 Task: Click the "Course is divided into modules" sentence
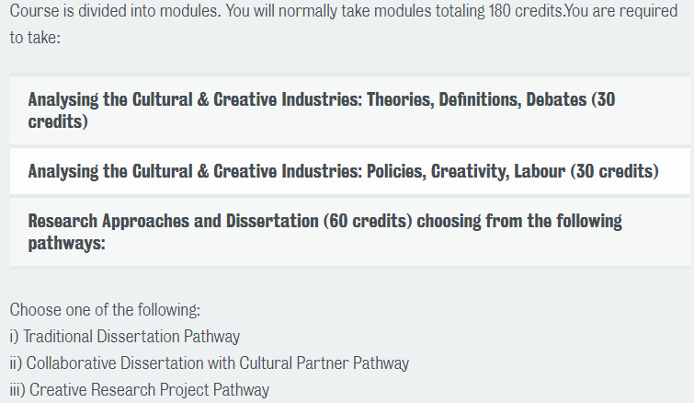click(115, 11)
